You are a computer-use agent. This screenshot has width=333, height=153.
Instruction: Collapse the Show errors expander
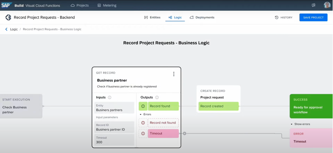[292, 124]
